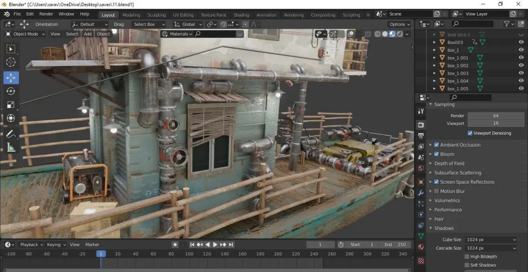528x272 pixels.
Task: Activate the Rotate tool
Action: [x=11, y=91]
